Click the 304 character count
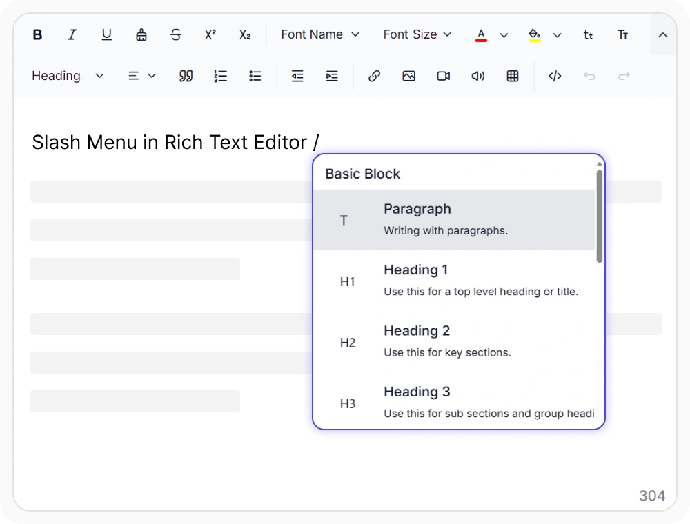This screenshot has height=524, width=690. 652,496
